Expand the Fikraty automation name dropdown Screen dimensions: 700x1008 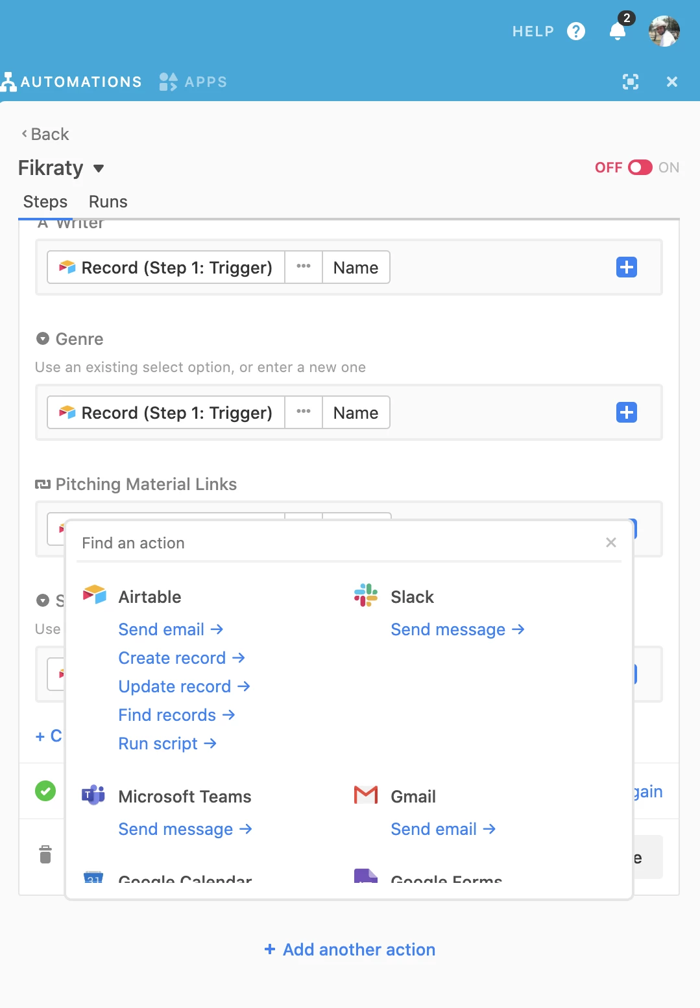click(x=99, y=169)
